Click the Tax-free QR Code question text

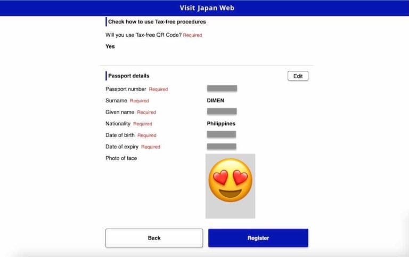pos(143,35)
